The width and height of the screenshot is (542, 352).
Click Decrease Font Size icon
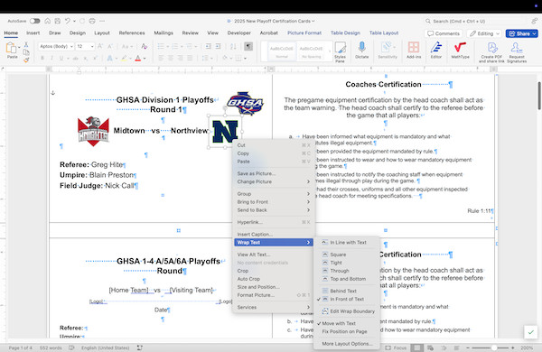point(110,46)
